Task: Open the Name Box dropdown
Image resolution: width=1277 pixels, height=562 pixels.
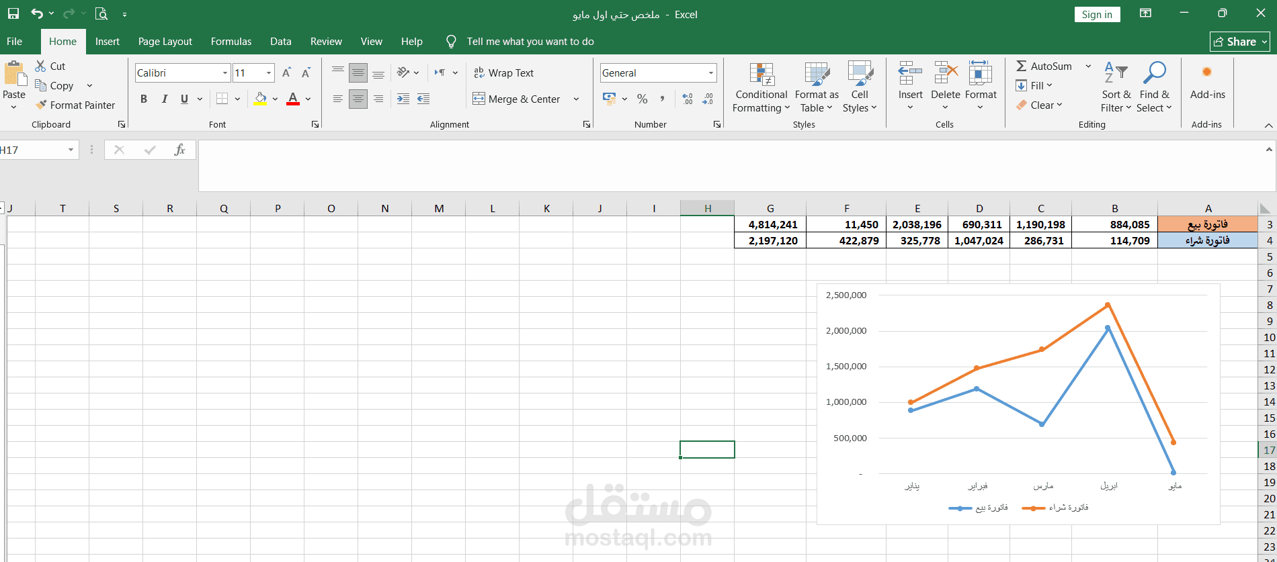Action: click(71, 150)
